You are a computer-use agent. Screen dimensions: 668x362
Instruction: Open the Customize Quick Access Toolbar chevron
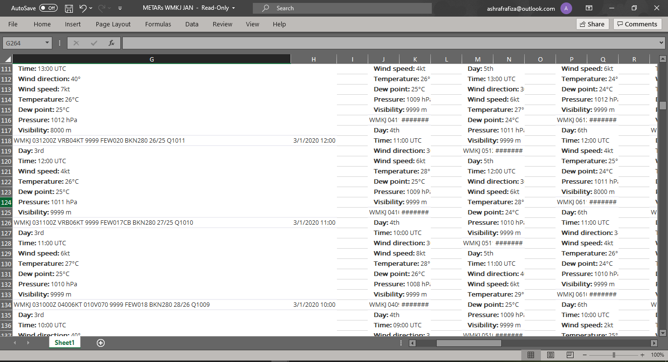point(119,8)
